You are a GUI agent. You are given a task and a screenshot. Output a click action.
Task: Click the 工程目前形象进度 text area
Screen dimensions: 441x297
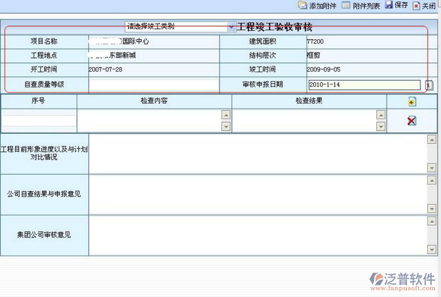tap(258, 153)
